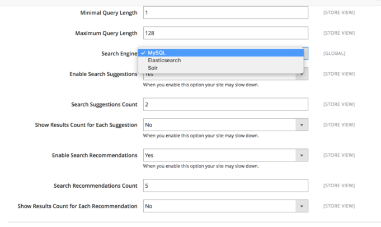Click 'Show Results Count for Each Recommendation' label
Image resolution: width=381 pixels, height=227 pixels.
pos(77,206)
